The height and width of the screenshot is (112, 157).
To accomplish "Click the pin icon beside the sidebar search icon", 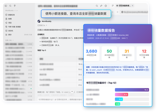I will (15, 6).
